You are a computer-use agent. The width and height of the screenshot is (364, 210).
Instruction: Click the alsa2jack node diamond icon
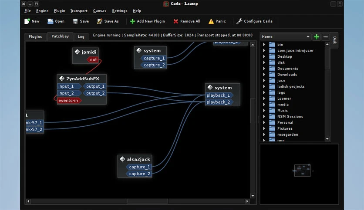tap(122, 159)
